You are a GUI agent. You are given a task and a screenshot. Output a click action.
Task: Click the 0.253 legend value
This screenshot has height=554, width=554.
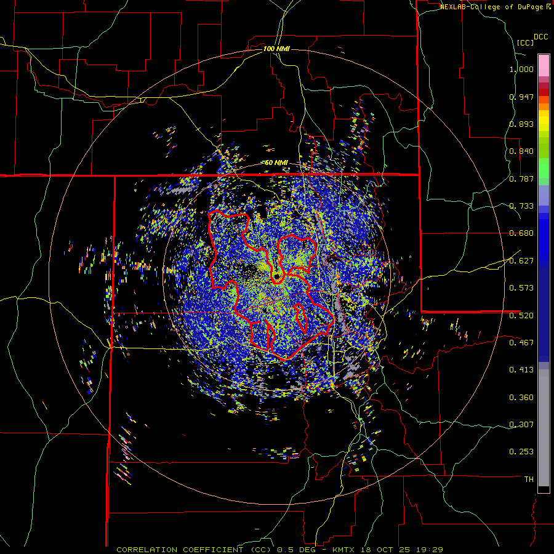click(521, 452)
